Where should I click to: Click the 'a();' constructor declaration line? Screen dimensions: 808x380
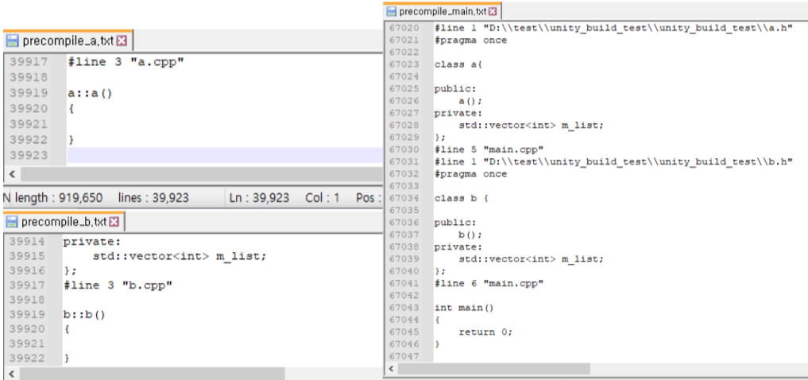click(x=470, y=101)
